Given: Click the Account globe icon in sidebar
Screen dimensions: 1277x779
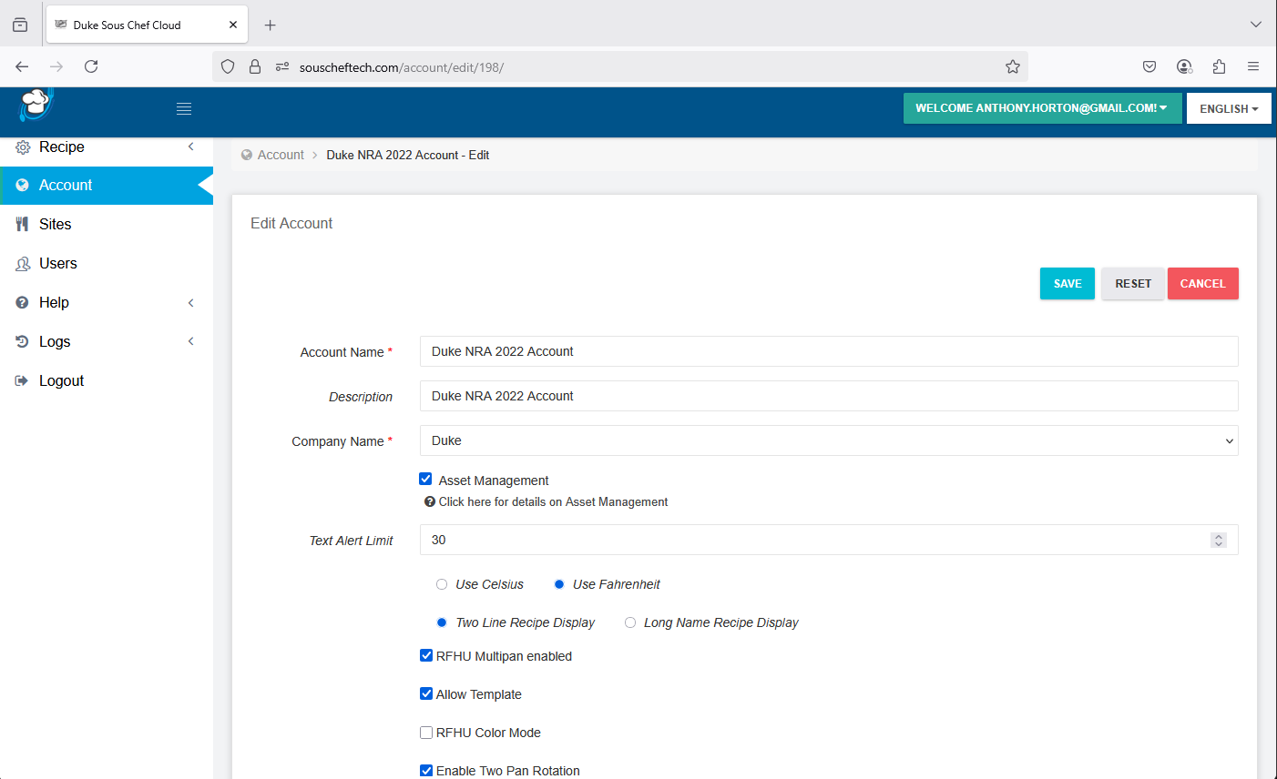Looking at the screenshot, I should (x=23, y=185).
